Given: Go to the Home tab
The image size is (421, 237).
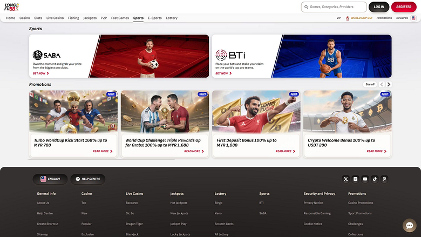Looking at the screenshot, I should [10, 18].
